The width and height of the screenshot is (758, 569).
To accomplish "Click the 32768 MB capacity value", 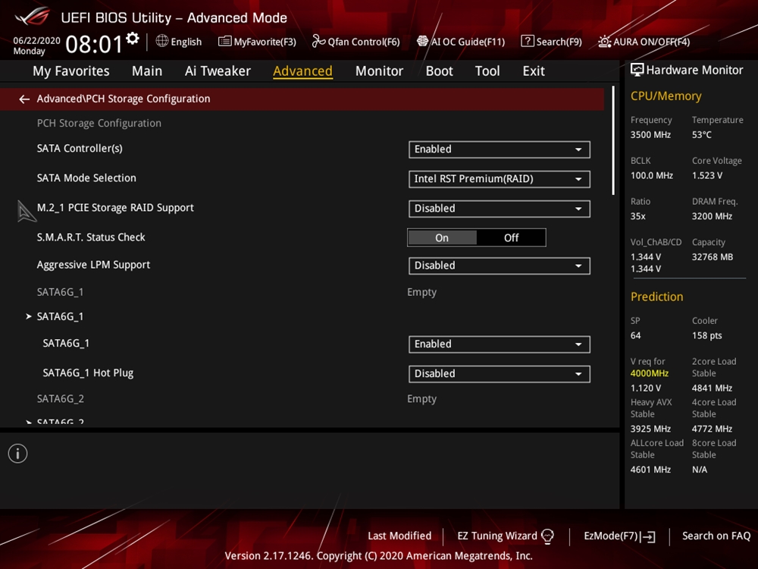I will click(712, 257).
